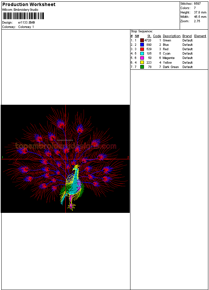The image size is (209, 290).
Task: Click the Dark Green thread color swatch
Action: pyautogui.click(x=142, y=67)
